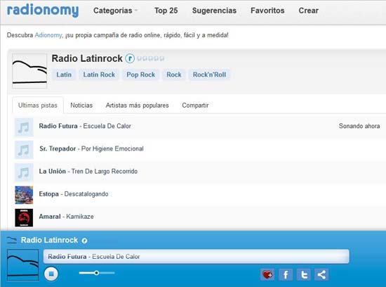
Task: Click the radionomy logo
Action: click(x=43, y=11)
